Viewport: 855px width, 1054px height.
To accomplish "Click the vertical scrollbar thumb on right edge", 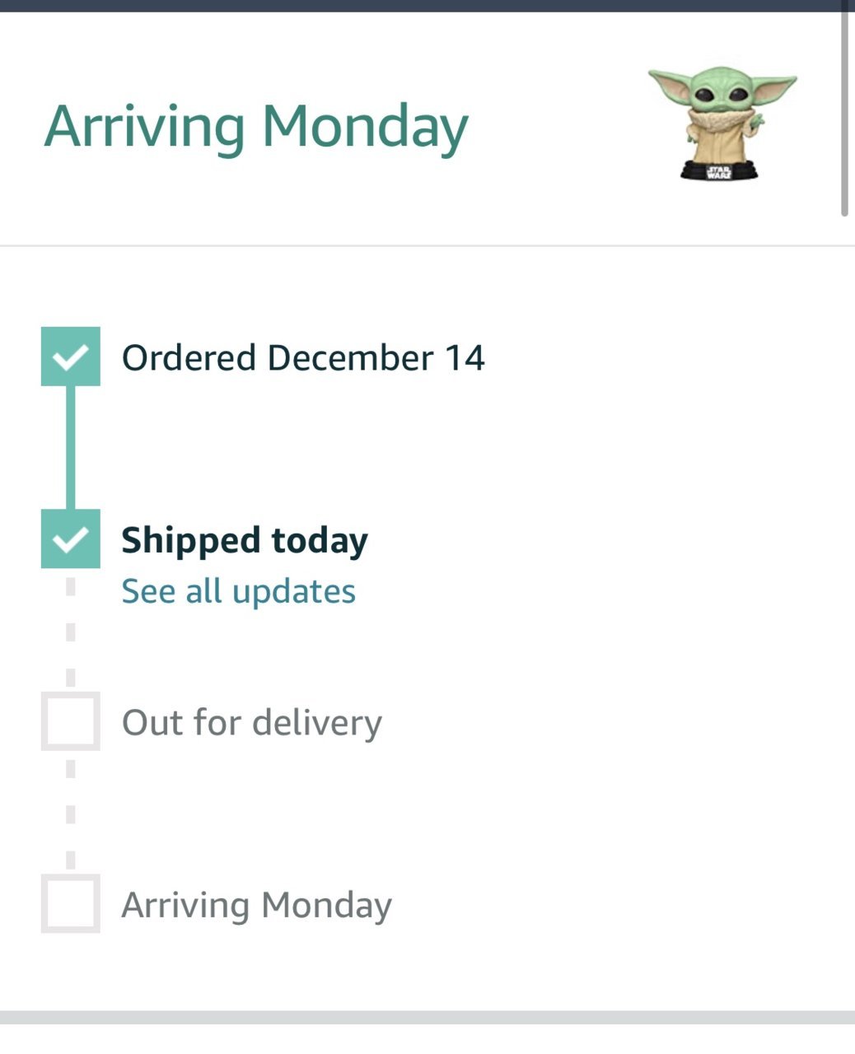I will click(844, 109).
